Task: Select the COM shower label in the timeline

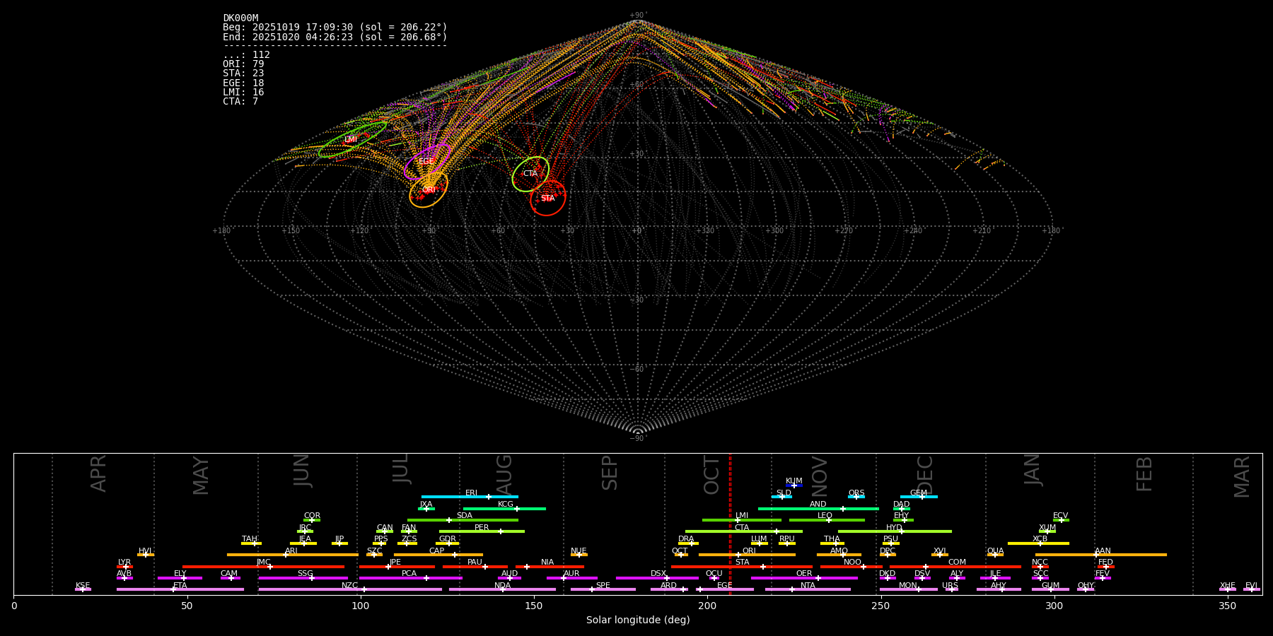Action: pyautogui.click(x=957, y=563)
